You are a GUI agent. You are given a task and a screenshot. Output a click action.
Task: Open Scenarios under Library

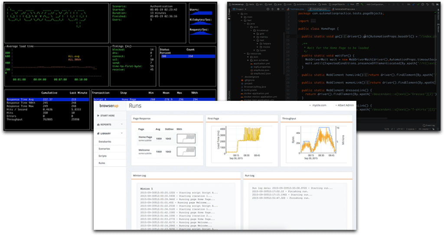[104, 149]
